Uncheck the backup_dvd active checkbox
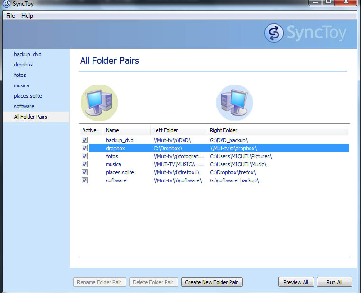This screenshot has width=361, height=293. [x=85, y=140]
